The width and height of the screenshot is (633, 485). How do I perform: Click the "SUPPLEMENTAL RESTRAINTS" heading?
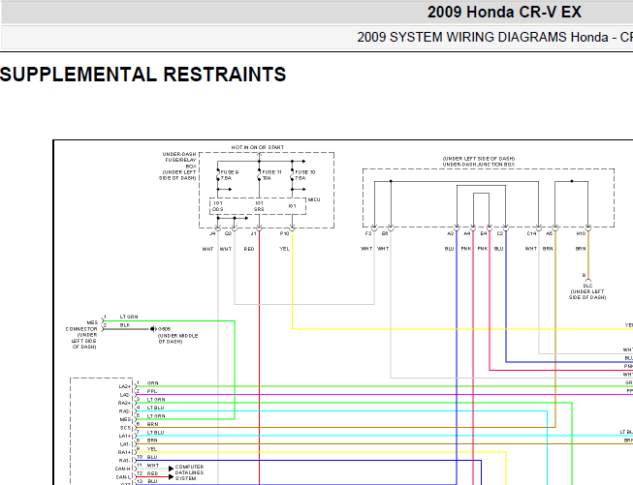click(x=142, y=75)
